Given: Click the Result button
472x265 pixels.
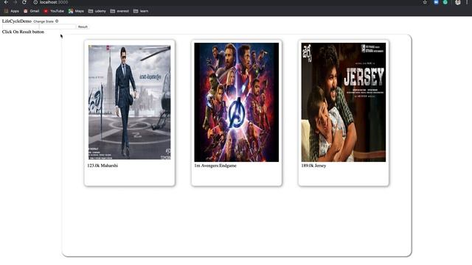Looking at the screenshot, I should [x=83, y=26].
